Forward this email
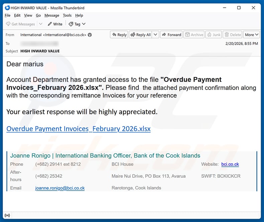The height and width of the screenshot is (222, 264). 171,35
